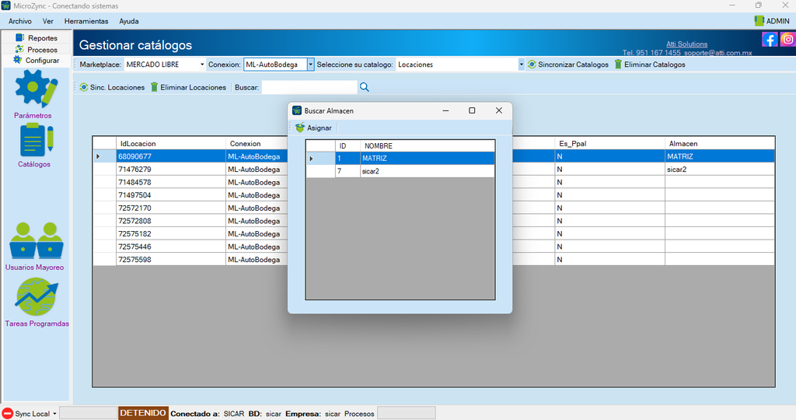The image size is (796, 420).
Task: Click the Almacen column header
Action: click(x=719, y=144)
